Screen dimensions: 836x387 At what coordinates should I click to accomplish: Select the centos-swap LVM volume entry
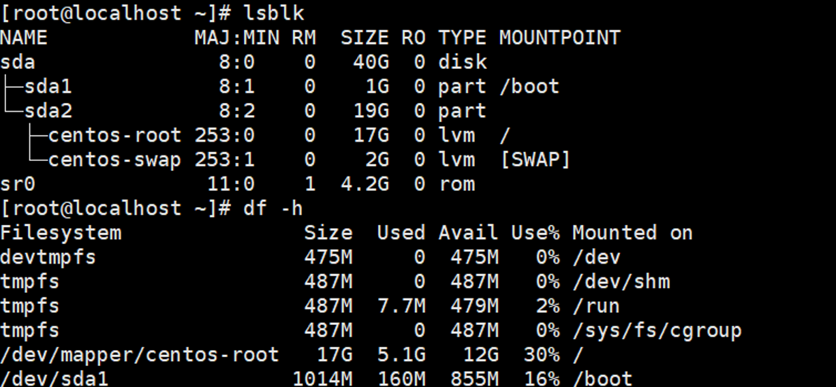click(114, 160)
